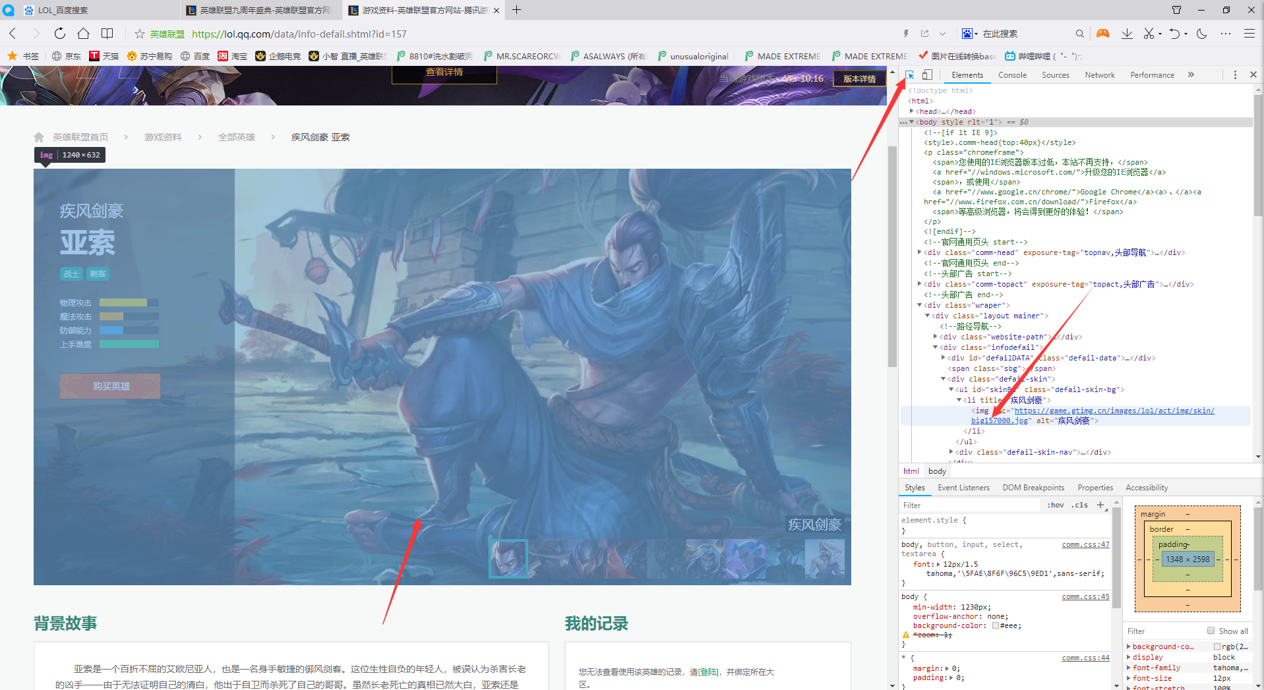This screenshot has width=1264, height=690.
Task: Open the DOM Breakpoints pane tab
Action: coord(1033,488)
